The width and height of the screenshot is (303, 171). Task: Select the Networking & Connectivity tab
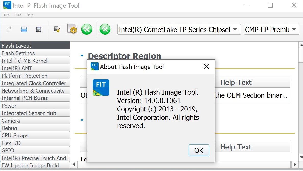click(35, 90)
